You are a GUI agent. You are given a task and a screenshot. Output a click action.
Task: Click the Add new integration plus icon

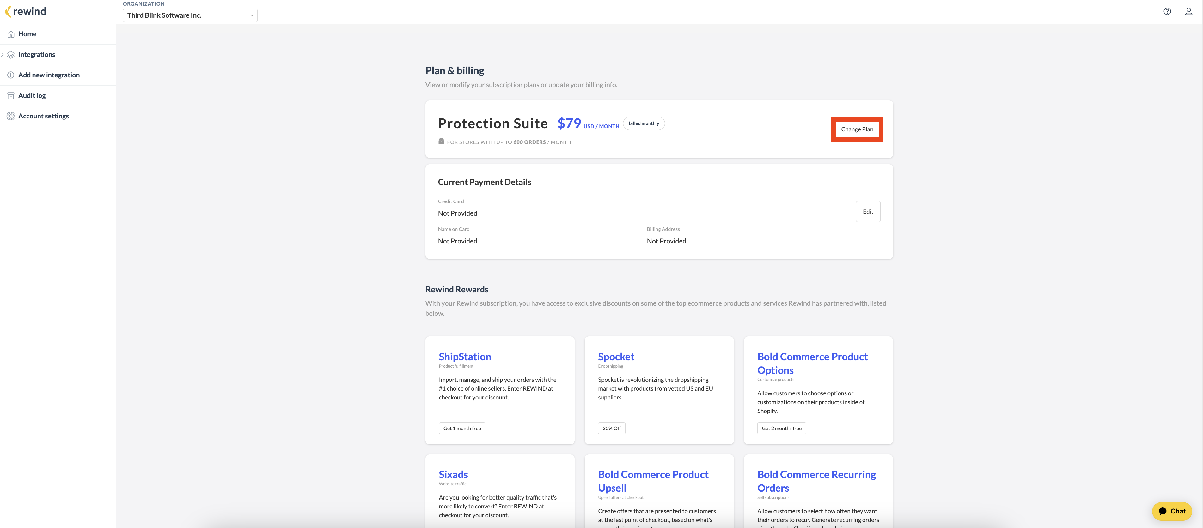[x=11, y=75]
